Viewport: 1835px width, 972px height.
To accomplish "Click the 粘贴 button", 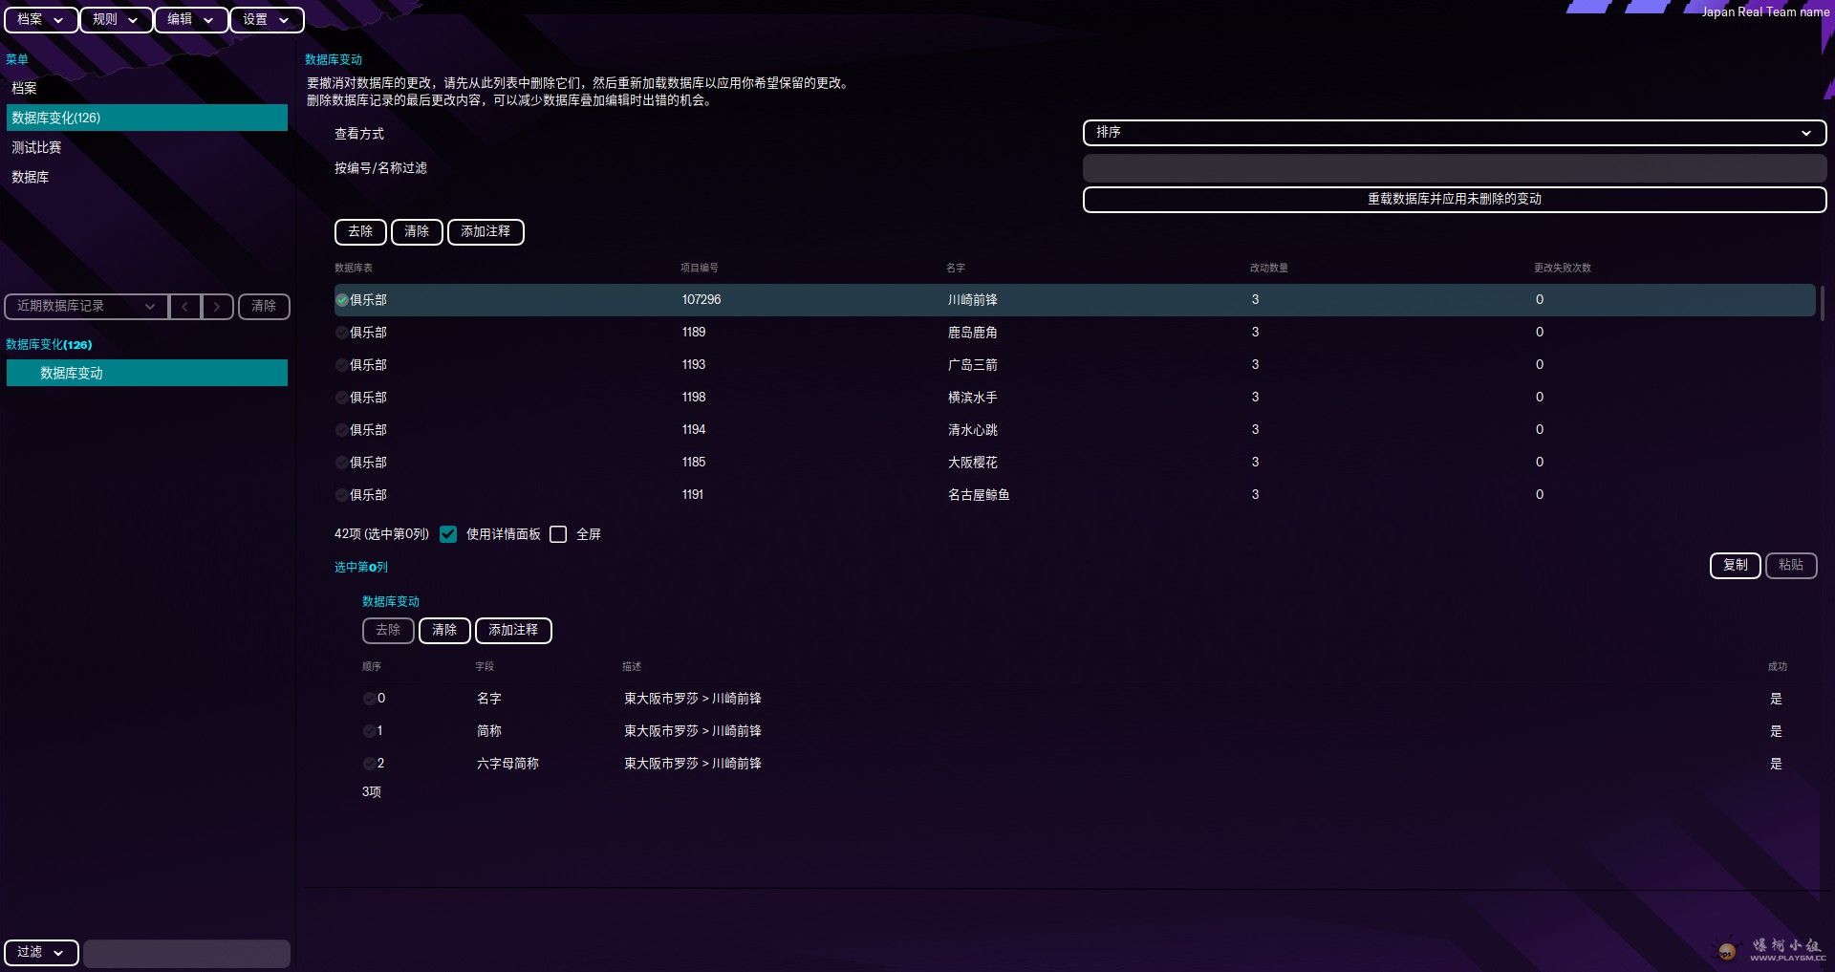I will (x=1791, y=565).
